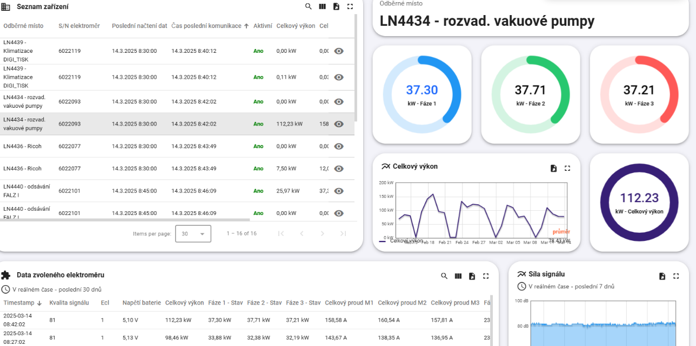Expand Data zvoleného elektroměru to fullscreen
Viewport: 696px width, 346px height.
[486, 276]
